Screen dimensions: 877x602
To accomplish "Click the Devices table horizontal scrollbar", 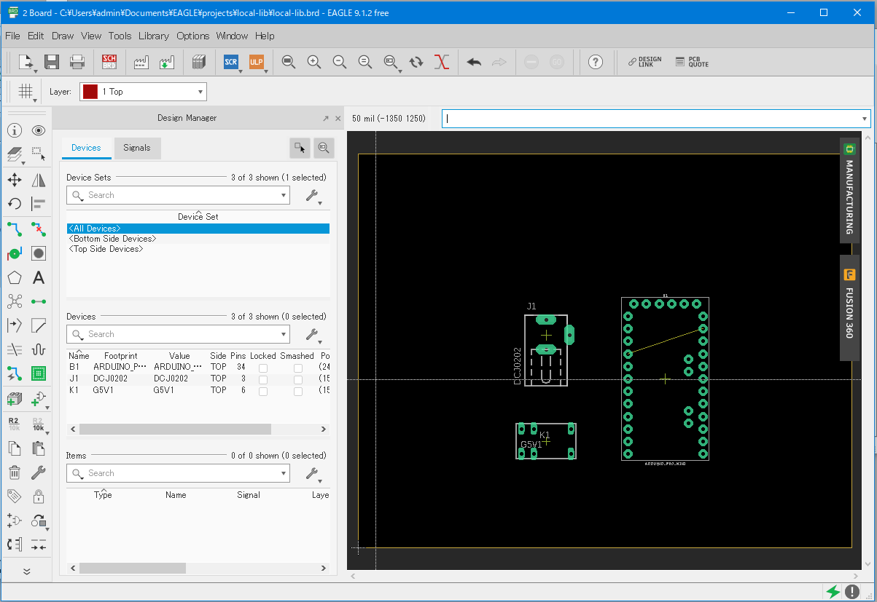I will pos(175,429).
